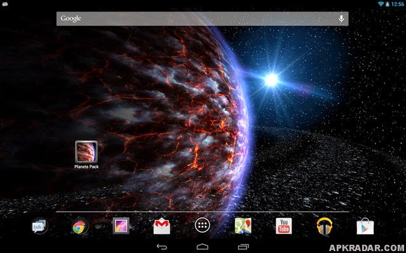Open the Google Play Store
Screen dimensions: 406x253
click(365, 226)
